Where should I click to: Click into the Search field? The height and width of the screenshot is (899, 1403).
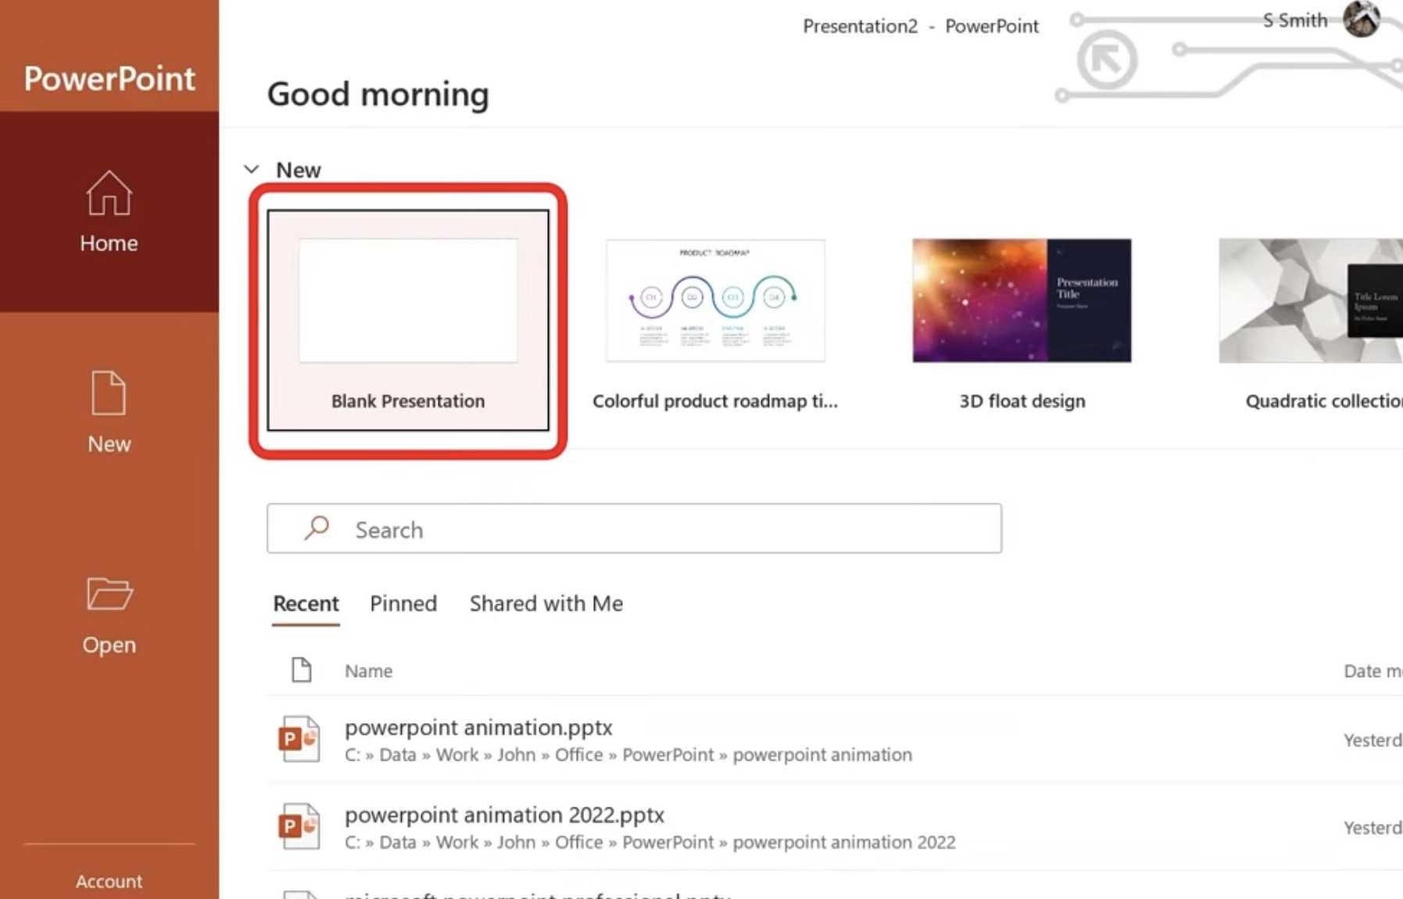634,528
